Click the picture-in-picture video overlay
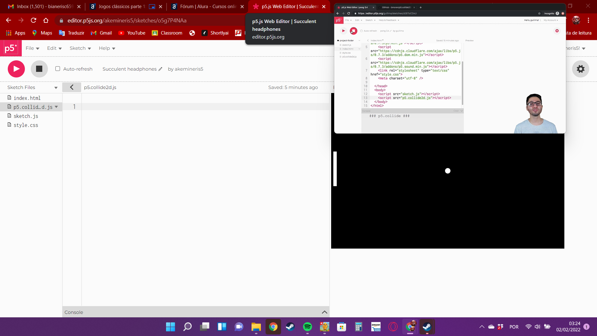Image resolution: width=597 pixels, height=336 pixels. 450,68
